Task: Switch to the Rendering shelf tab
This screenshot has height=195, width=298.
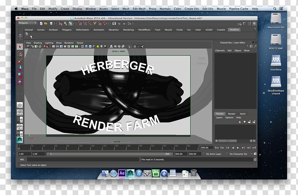Action: pos(129,30)
